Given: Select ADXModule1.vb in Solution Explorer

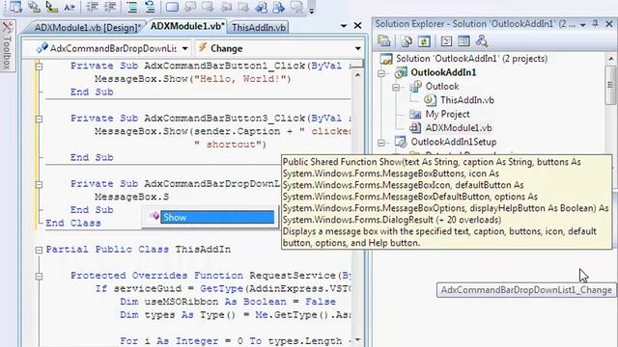Looking at the screenshot, I should point(459,128).
